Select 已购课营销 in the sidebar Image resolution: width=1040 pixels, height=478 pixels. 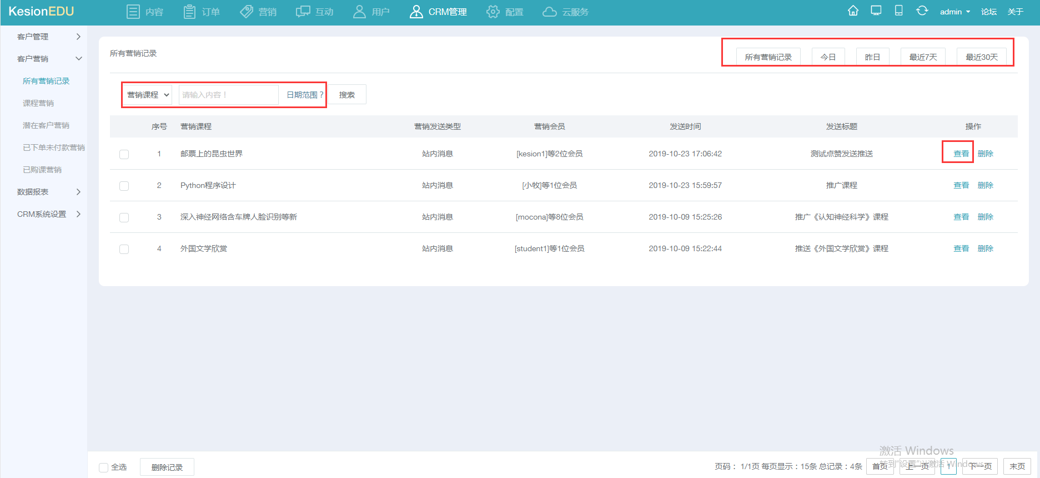pos(42,170)
